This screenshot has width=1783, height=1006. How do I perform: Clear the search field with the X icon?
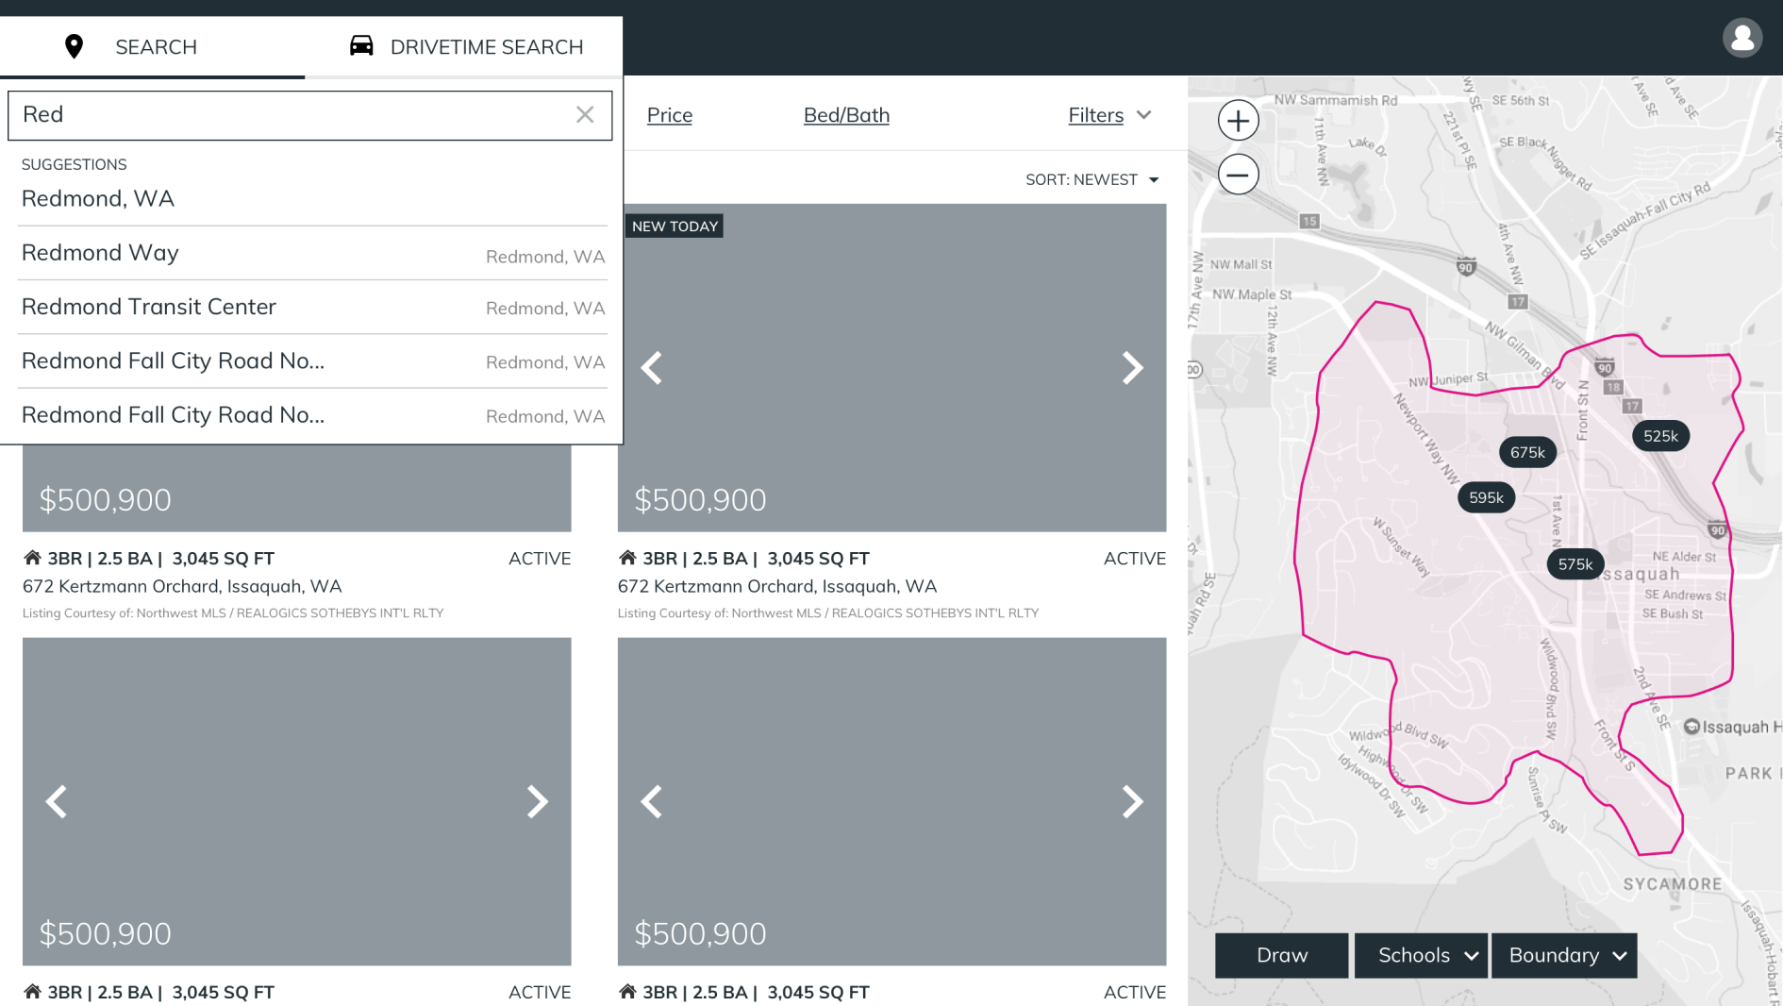(585, 114)
